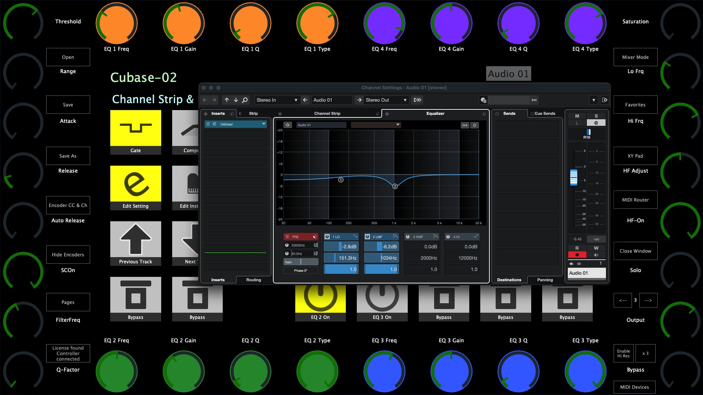Select the Channel Strip tab
Image resolution: width=703 pixels, height=395 pixels.
(x=327, y=113)
